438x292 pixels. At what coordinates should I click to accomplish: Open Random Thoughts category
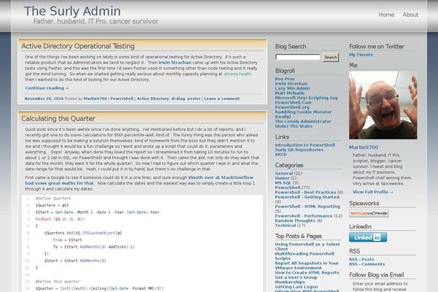tap(295, 220)
